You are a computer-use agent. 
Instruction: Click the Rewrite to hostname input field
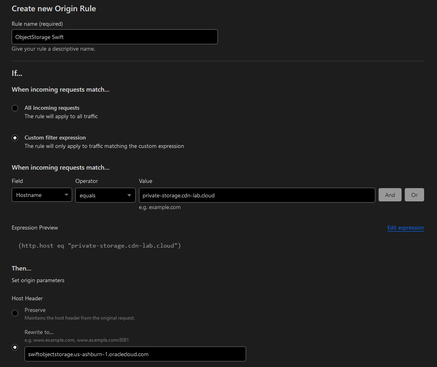pyautogui.click(x=135, y=354)
